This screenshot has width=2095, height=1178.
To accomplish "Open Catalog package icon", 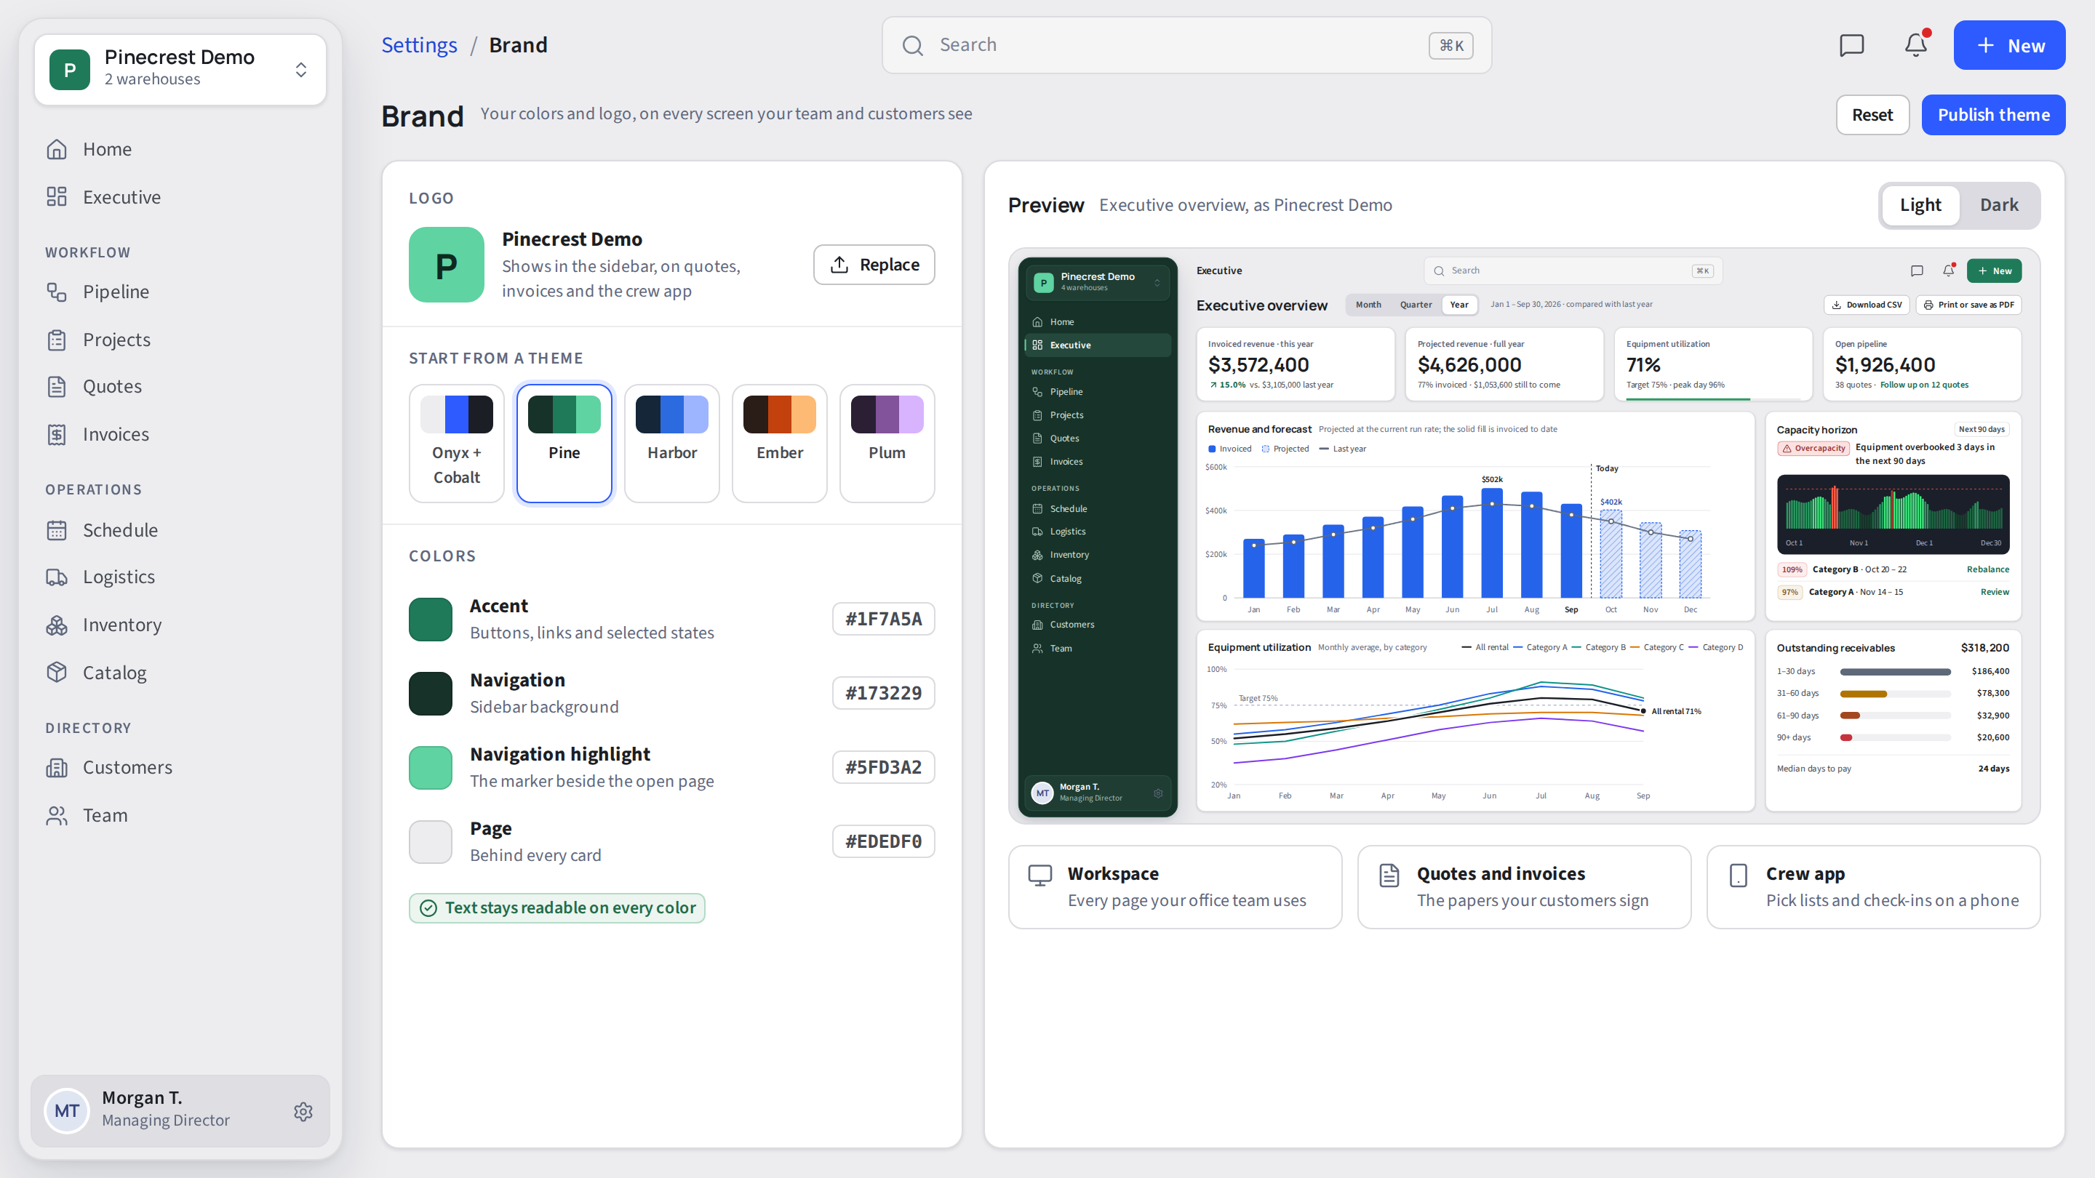I will point(56,673).
